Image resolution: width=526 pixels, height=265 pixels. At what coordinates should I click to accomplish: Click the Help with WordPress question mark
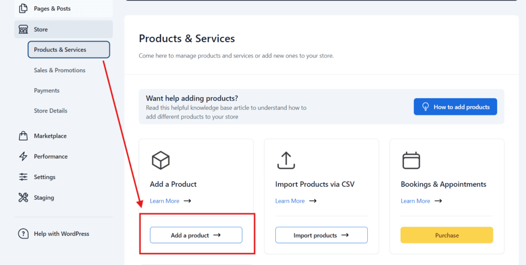[23, 234]
